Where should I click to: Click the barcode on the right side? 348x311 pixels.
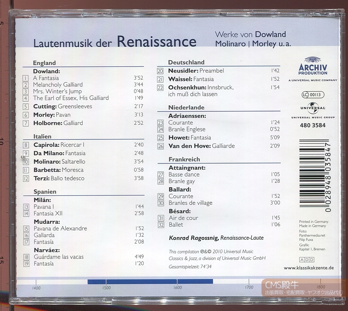click(316, 175)
